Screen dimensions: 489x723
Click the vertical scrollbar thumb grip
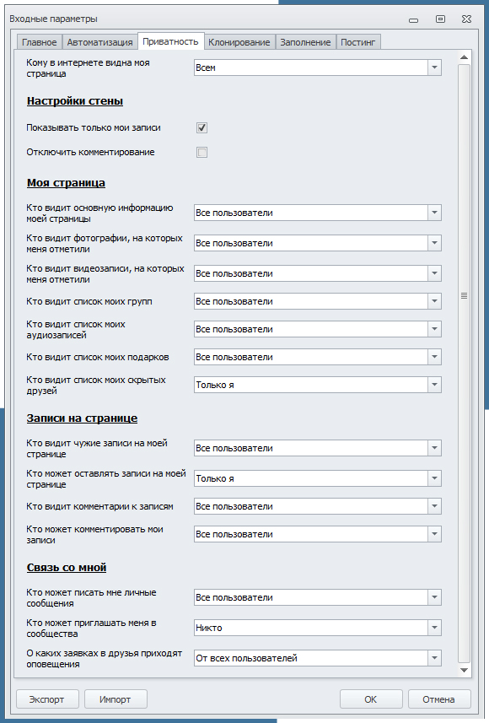464,295
